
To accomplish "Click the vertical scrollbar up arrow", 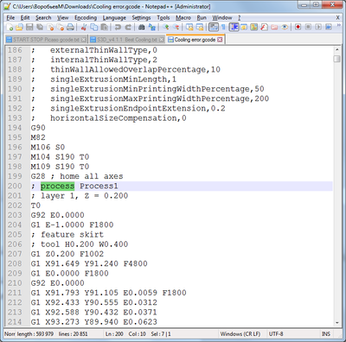I will coord(336,50).
